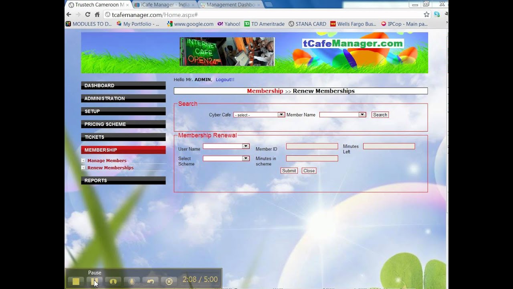
Task: Click the tCafeManager.com logo
Action: click(x=353, y=43)
